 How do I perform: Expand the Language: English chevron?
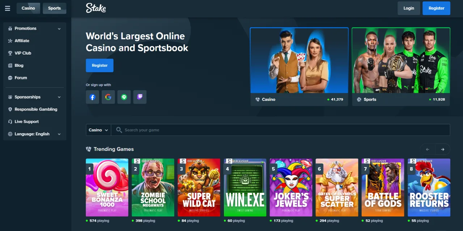pos(59,134)
